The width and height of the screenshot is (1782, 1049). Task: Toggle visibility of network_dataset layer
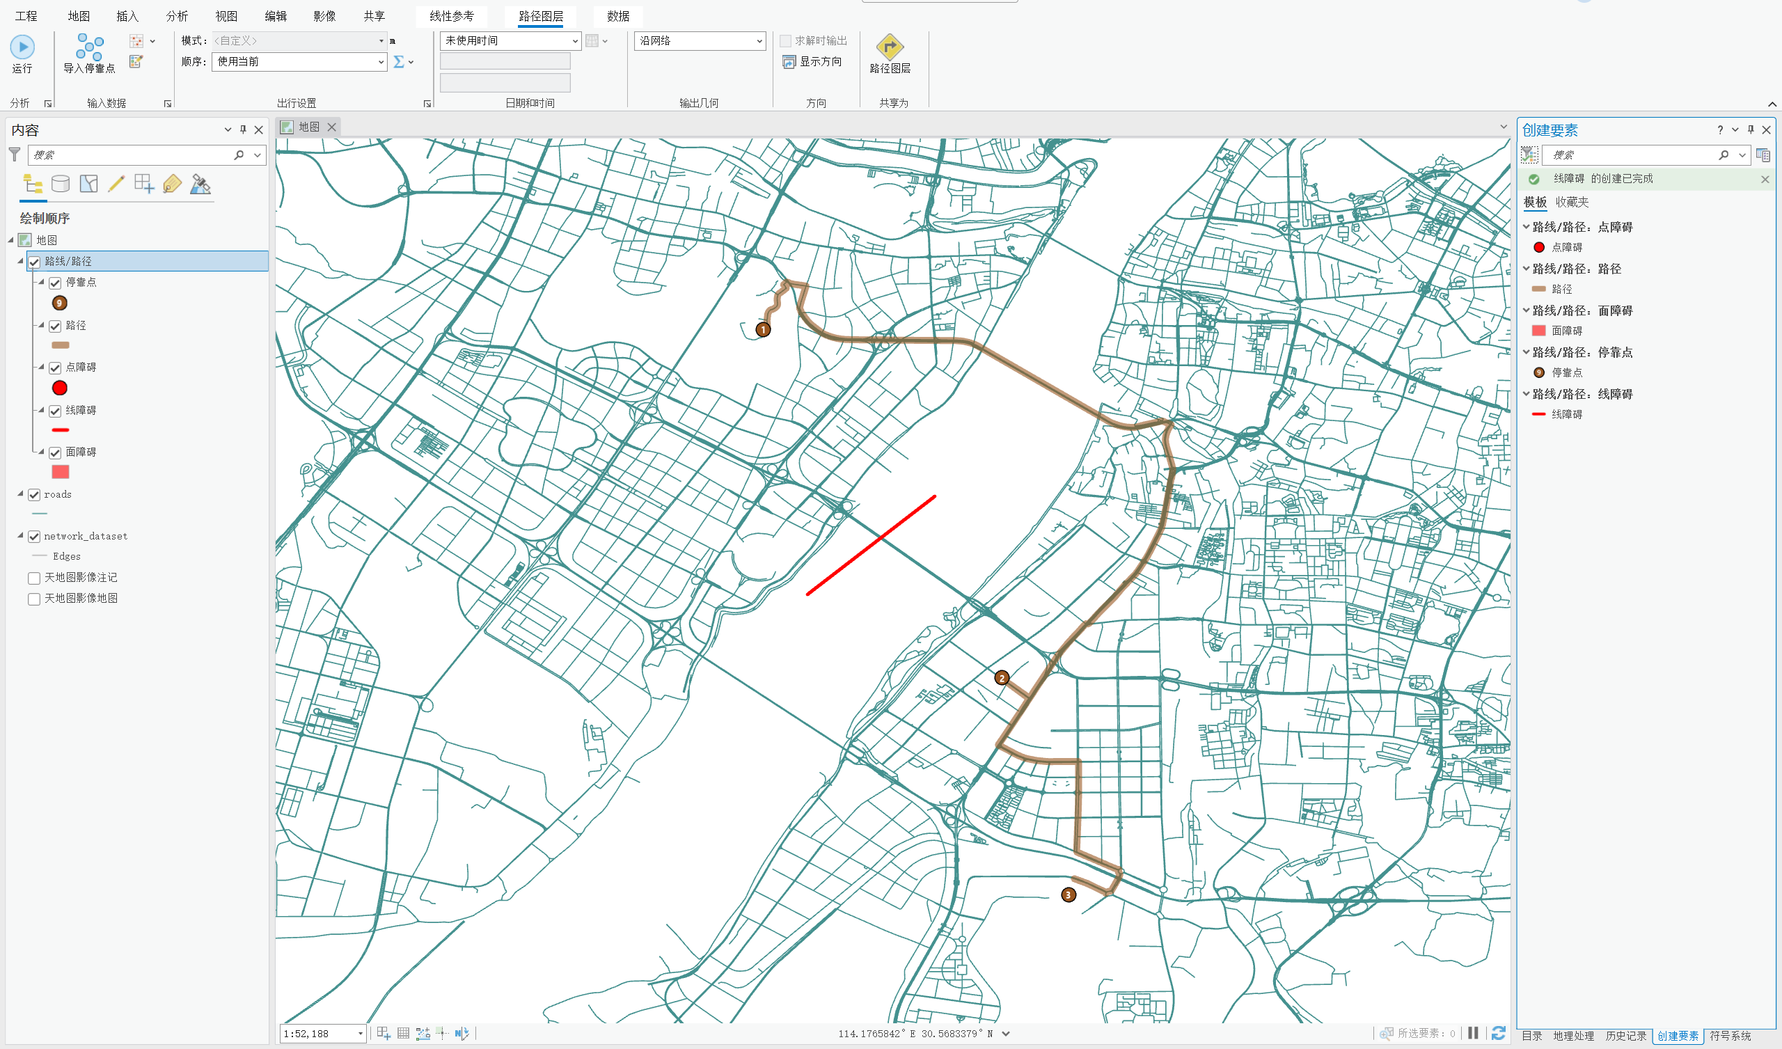pos(34,536)
